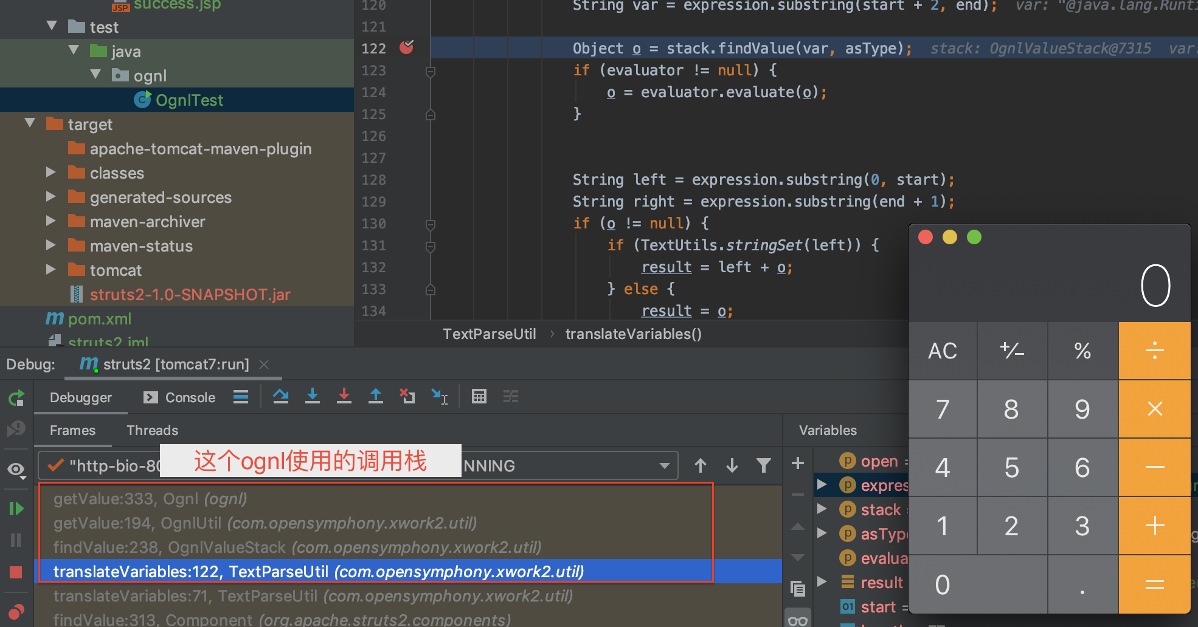Click line number 128 in the gutter
Screen dimensions: 1198x627
(x=373, y=180)
